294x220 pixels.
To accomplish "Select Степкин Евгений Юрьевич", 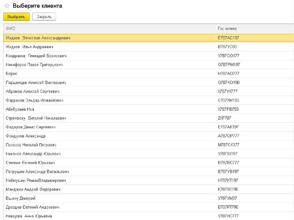I will (30, 163).
